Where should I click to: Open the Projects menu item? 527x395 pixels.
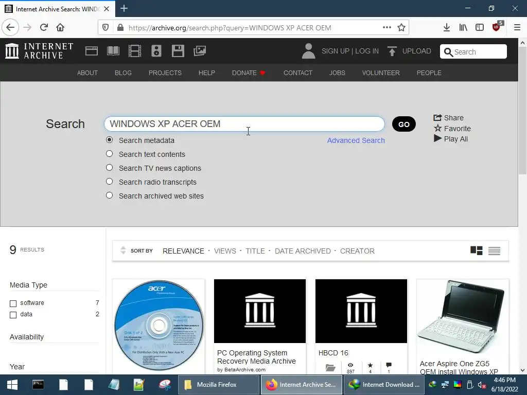(165, 73)
